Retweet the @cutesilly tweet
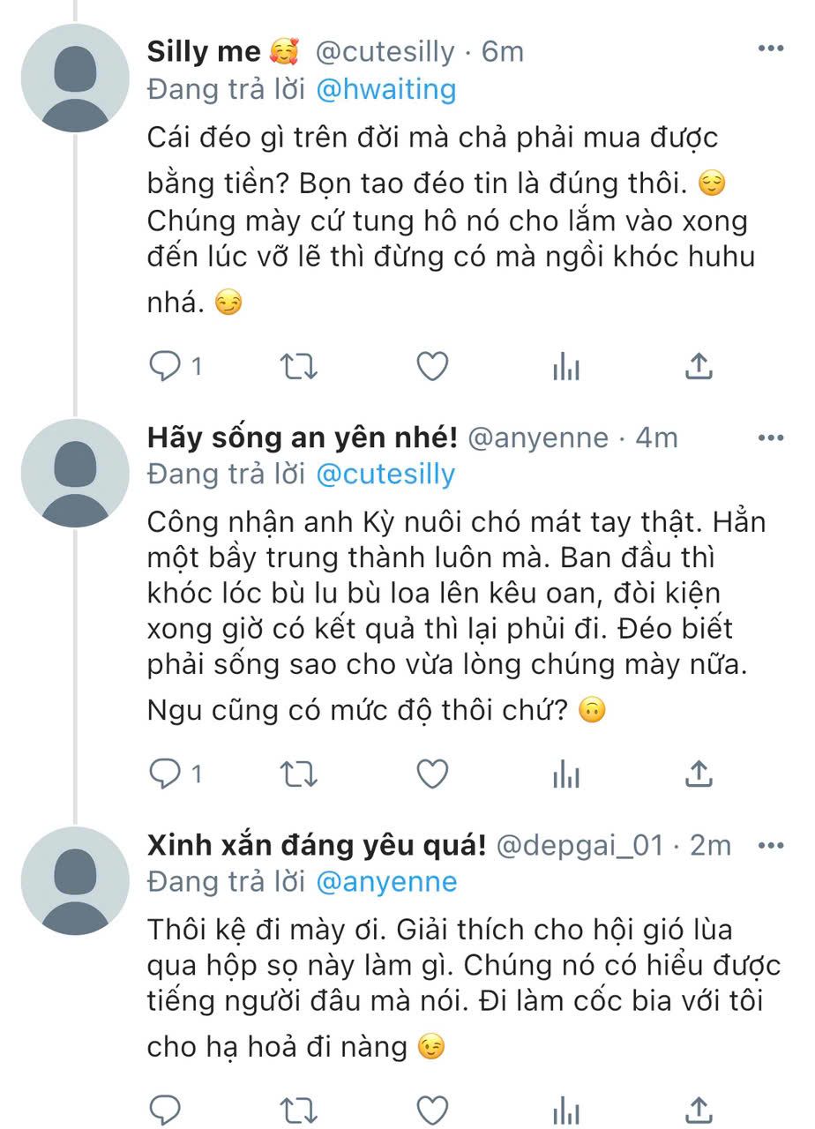The height and width of the screenshot is (1129, 815). click(298, 367)
